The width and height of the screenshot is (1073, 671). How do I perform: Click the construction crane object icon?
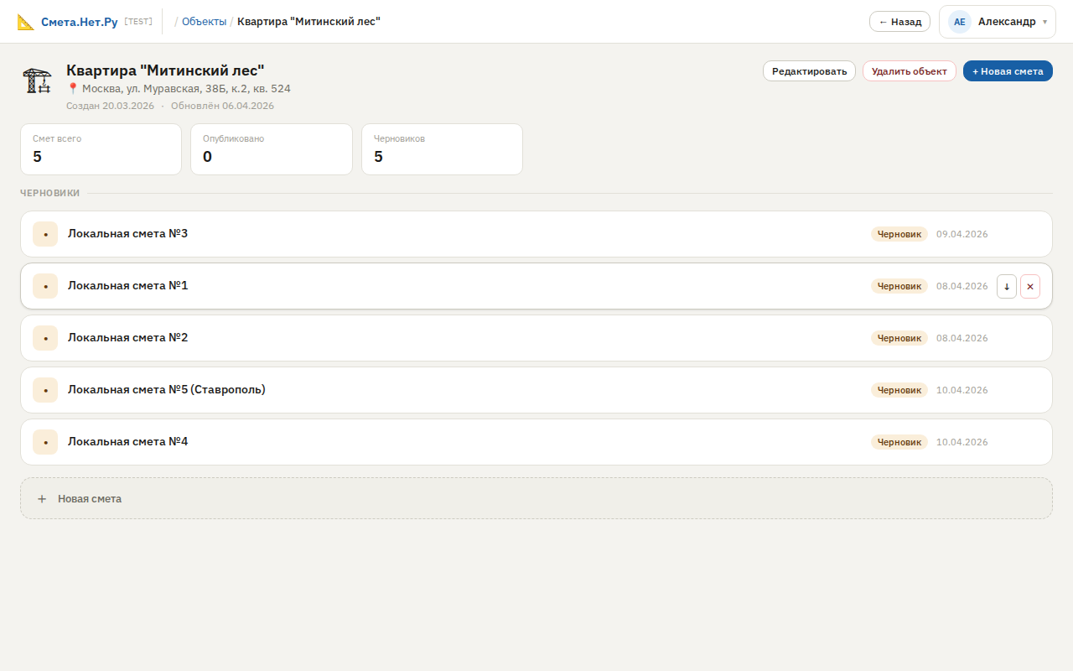pyautogui.click(x=37, y=81)
